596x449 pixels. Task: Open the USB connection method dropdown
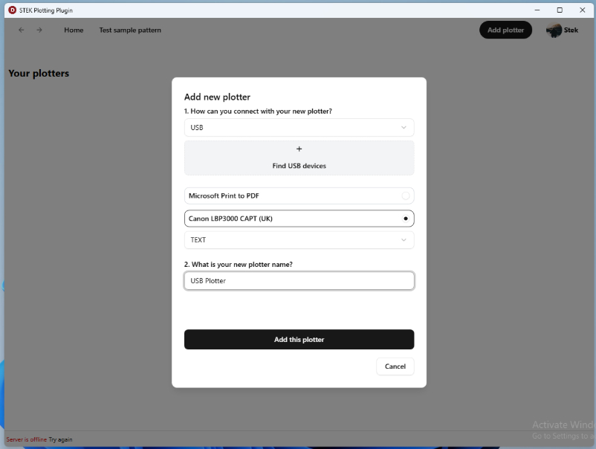[x=299, y=127]
